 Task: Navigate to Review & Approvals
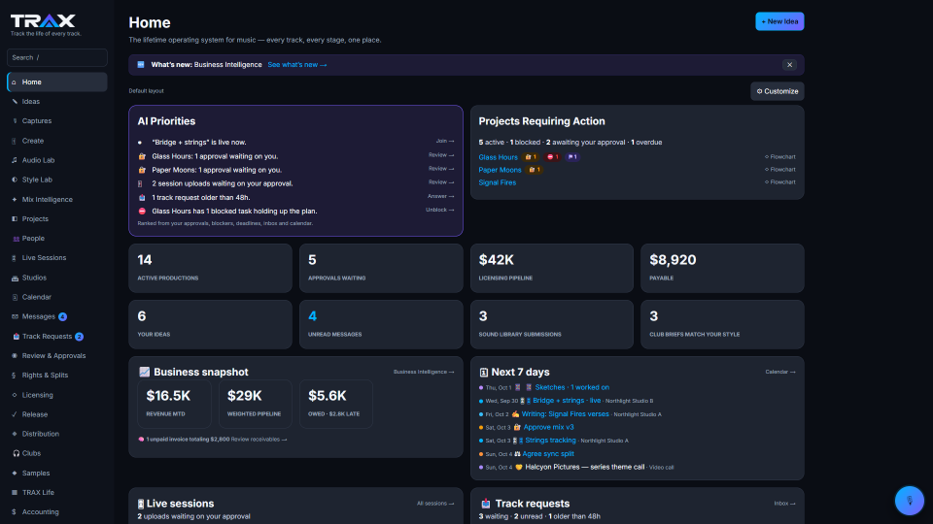click(x=57, y=356)
